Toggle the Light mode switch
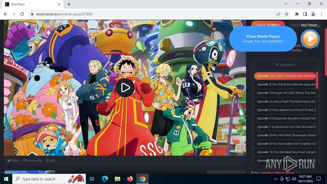Screen dimensions: 327x184 click(50, 160)
